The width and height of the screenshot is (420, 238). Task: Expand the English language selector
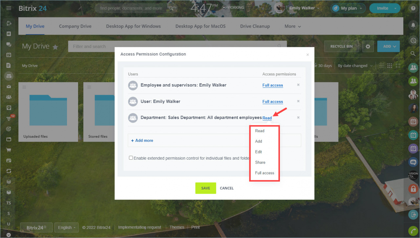[x=66, y=228]
